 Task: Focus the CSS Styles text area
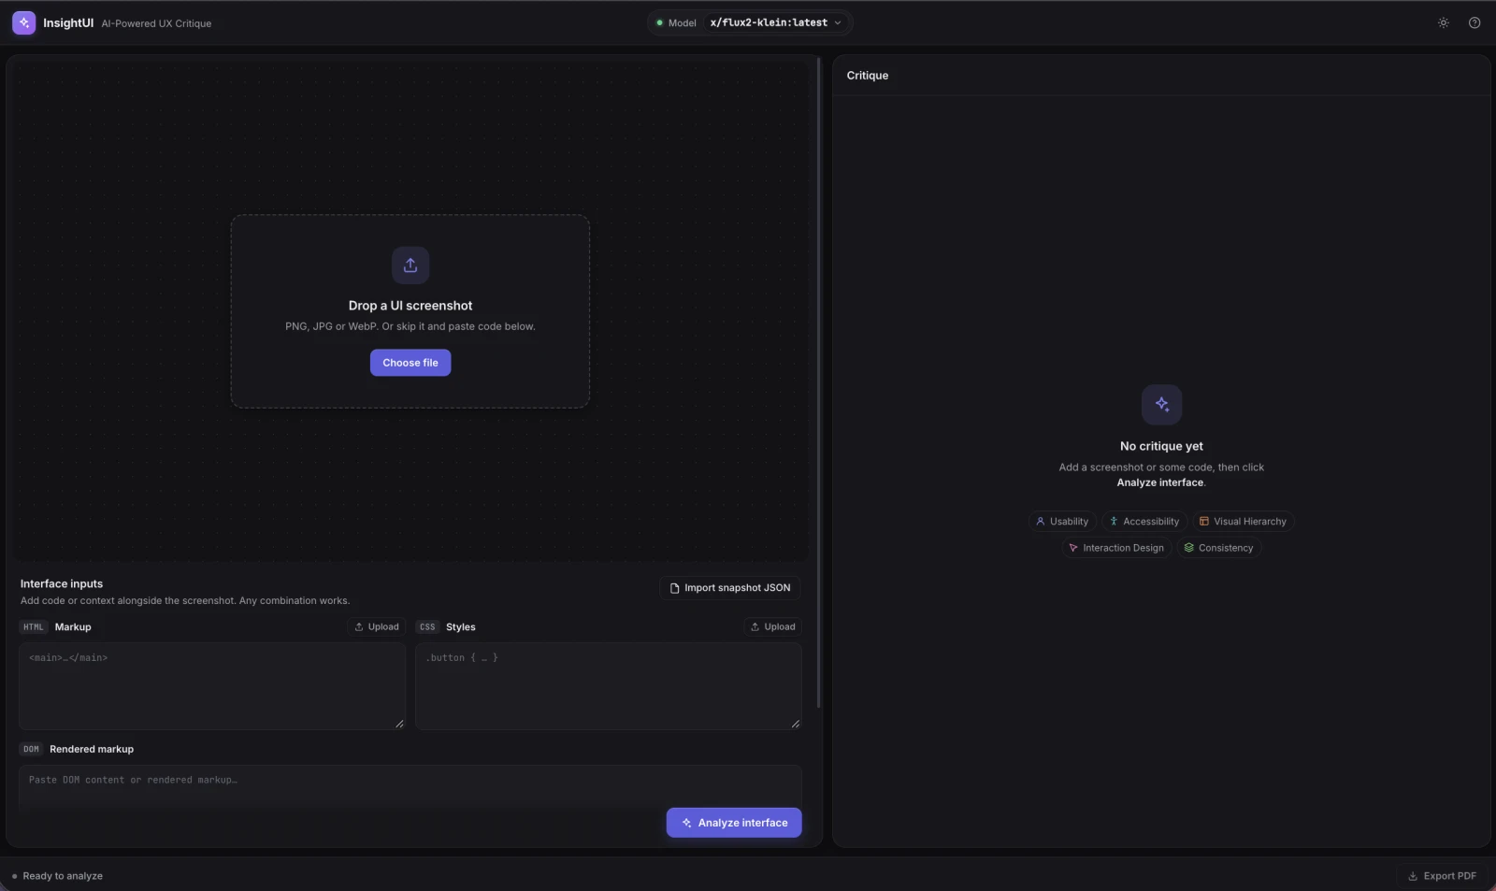(x=609, y=685)
